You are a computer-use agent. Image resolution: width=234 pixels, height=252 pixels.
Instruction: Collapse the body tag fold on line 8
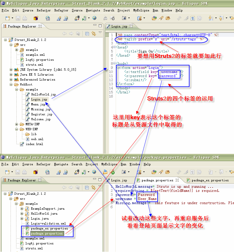114,63
